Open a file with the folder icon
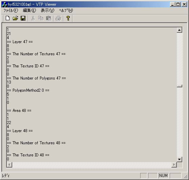Screen dimensions: 189x180 16,18
